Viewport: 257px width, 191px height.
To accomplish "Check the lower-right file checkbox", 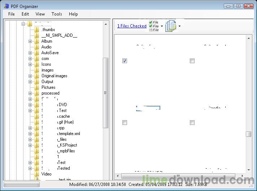I will pos(192,122).
